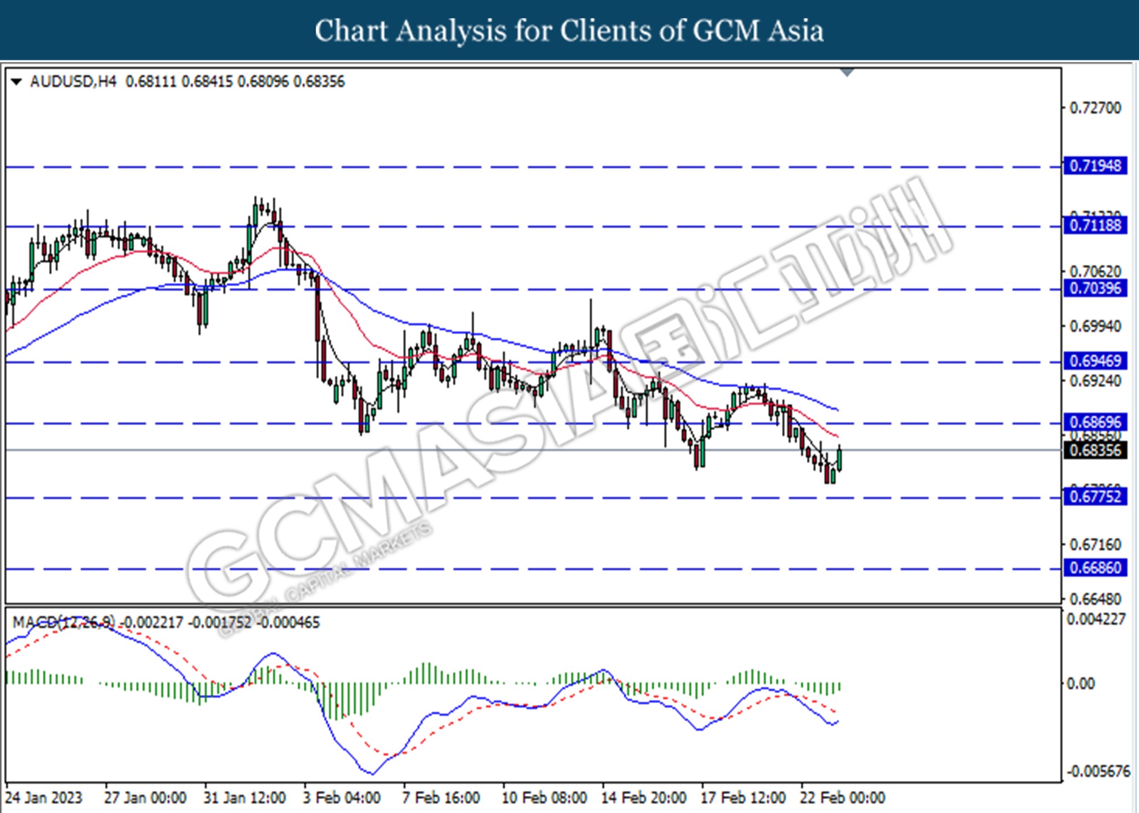Click the 10 Feb 08:00 time label

pos(544,798)
